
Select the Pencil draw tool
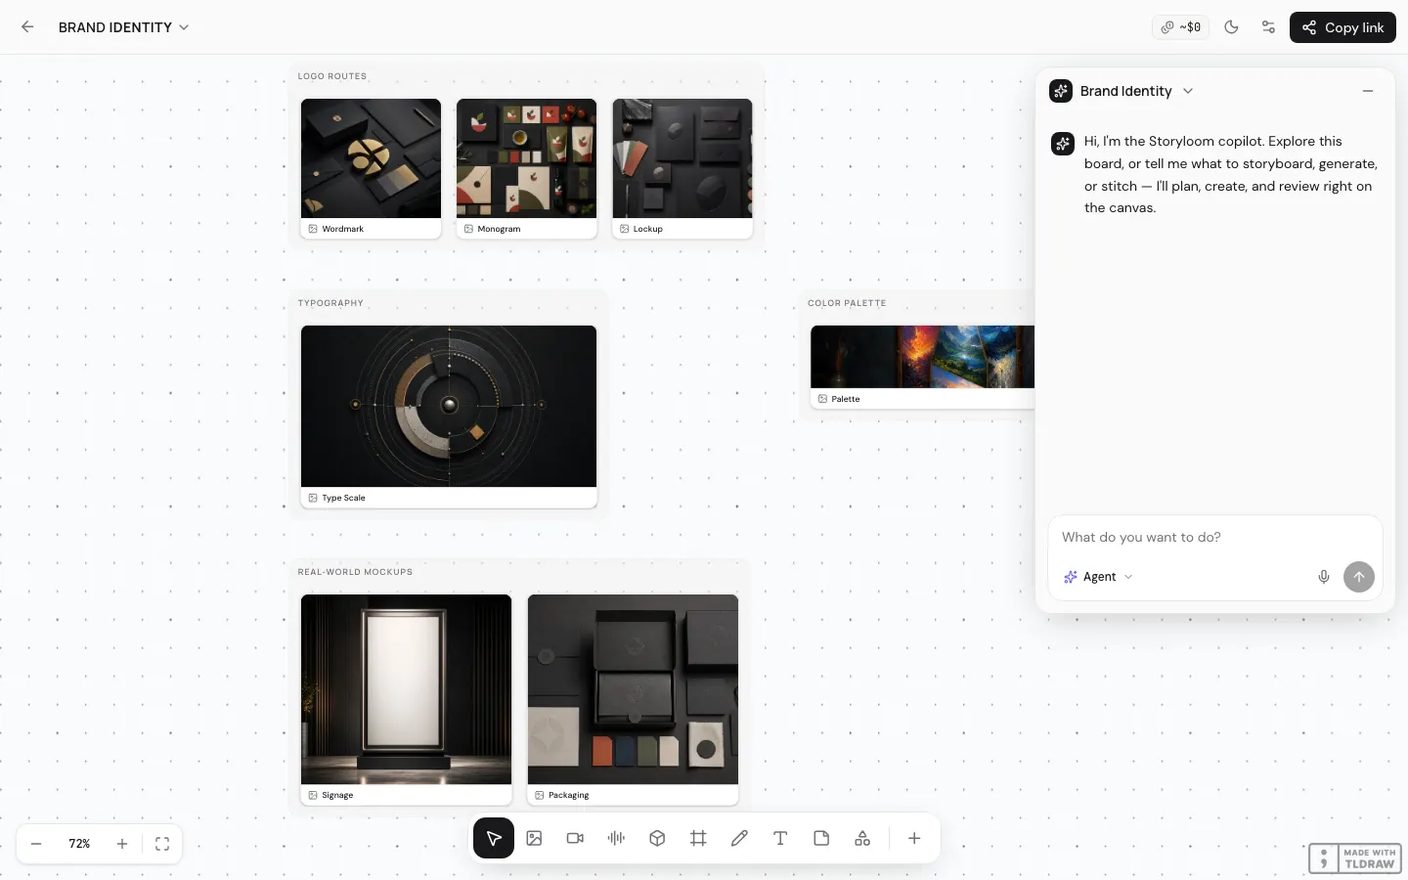point(739,838)
